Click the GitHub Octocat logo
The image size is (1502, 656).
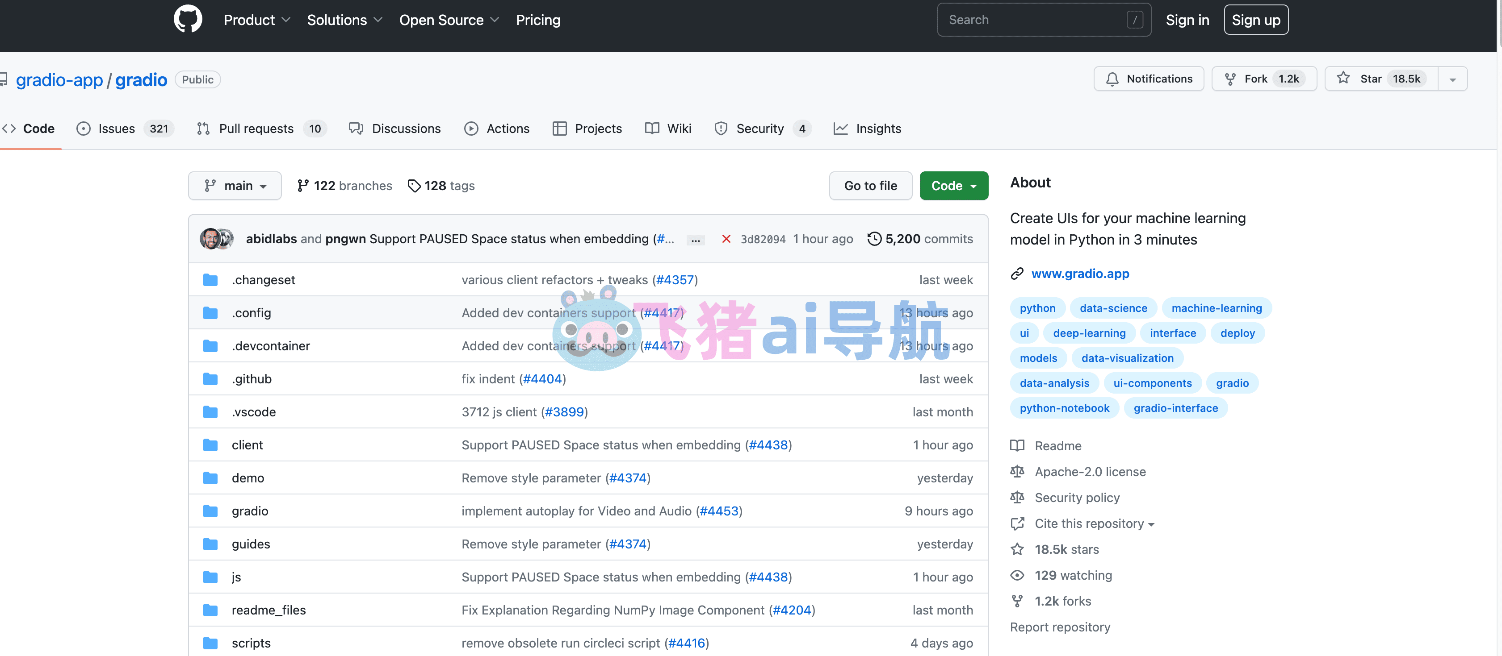[188, 19]
